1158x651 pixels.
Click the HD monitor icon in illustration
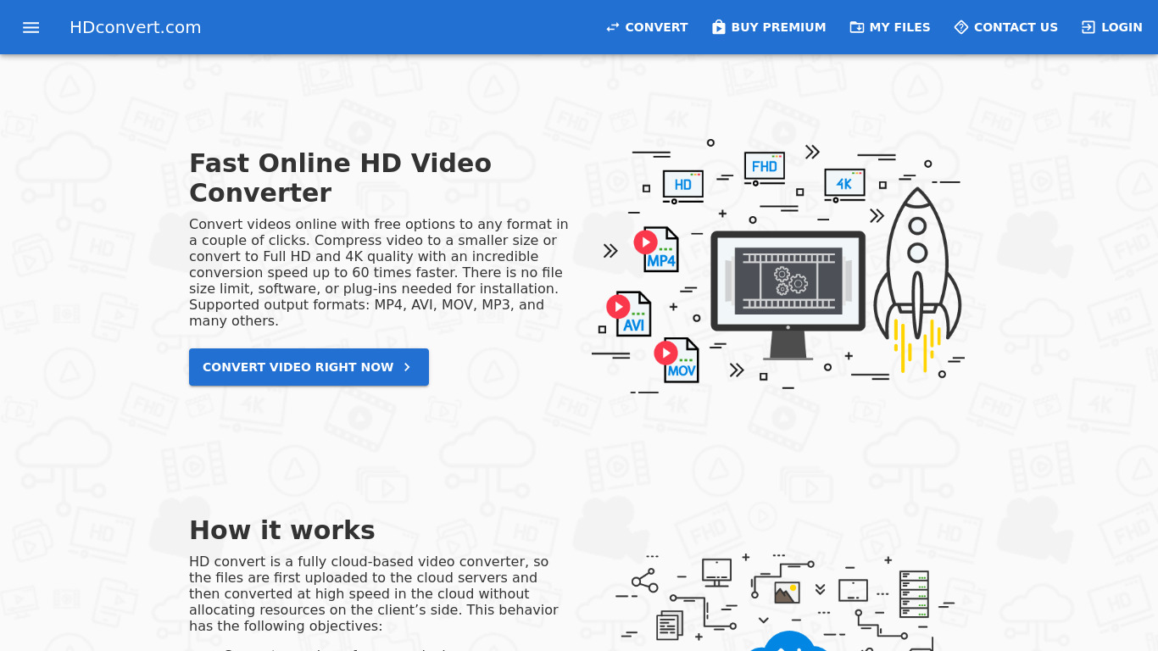coord(683,186)
